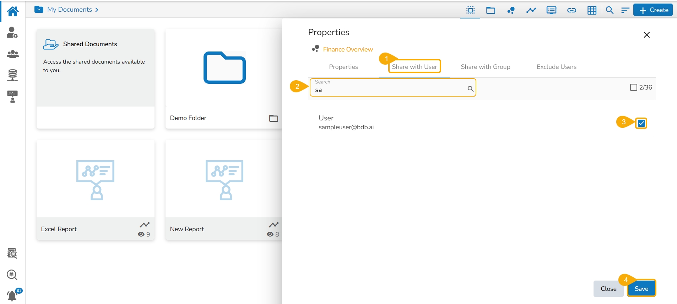The height and width of the screenshot is (304, 677).
Task: Click the link chain toolbar icon
Action: (x=572, y=10)
